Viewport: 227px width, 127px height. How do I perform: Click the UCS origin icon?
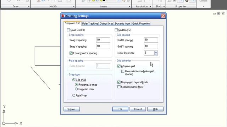(x=4, y=123)
